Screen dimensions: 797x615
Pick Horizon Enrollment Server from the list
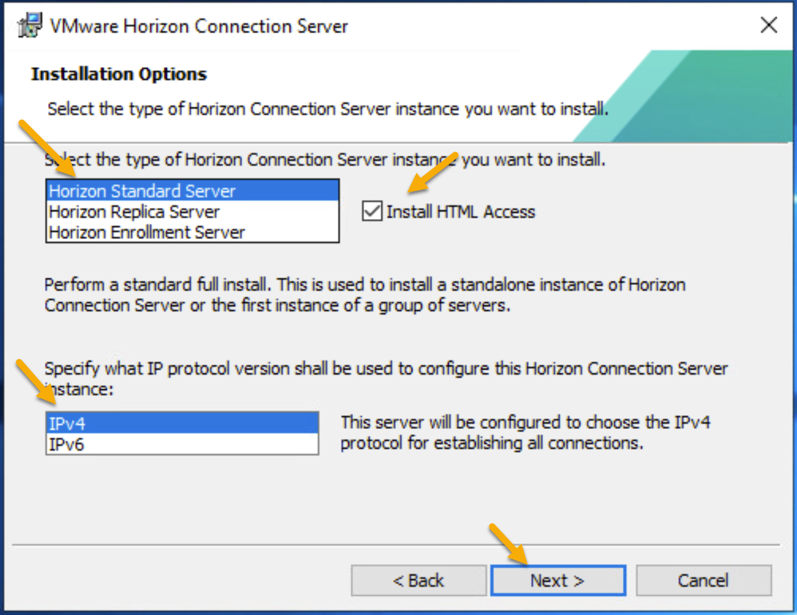click(x=193, y=232)
